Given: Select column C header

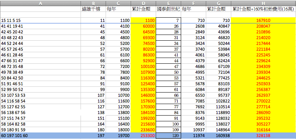Looking at the screenshot, I should 118,3.
